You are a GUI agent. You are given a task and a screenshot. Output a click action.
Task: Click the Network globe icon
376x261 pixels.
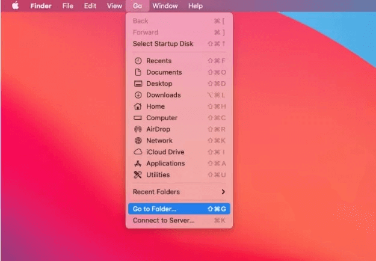click(x=138, y=141)
